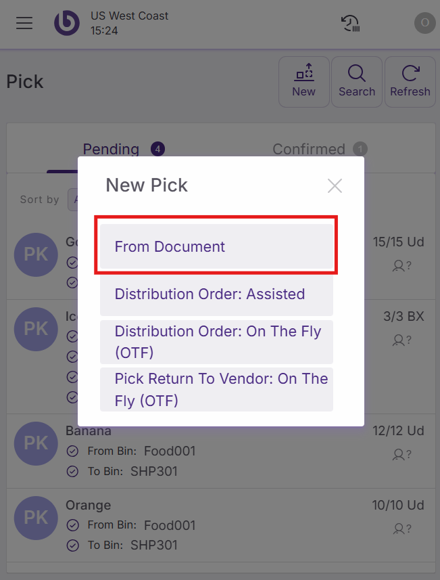Switch to the Confirmed tab
The image size is (440, 580).
309,149
